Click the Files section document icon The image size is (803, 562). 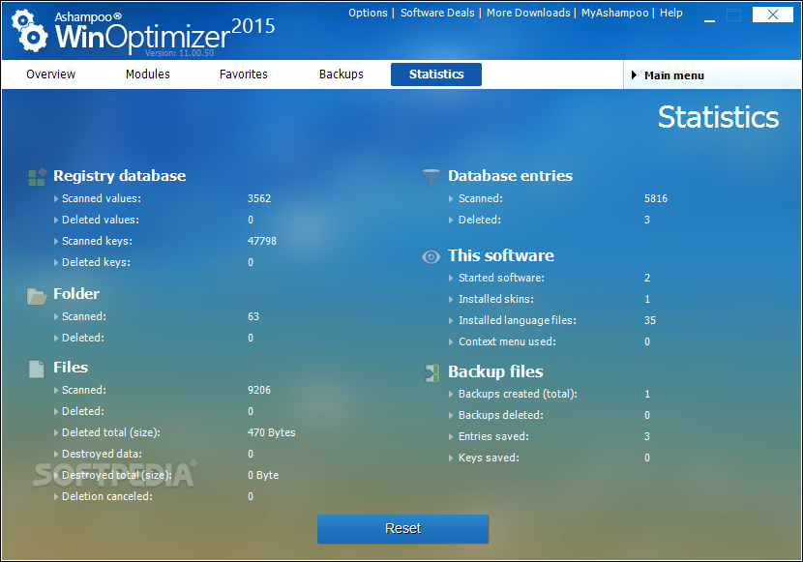[x=37, y=370]
